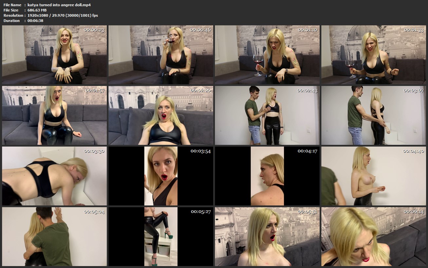Select the thumbnail stamped 00:02:43
The image size is (428, 268).
point(267,115)
